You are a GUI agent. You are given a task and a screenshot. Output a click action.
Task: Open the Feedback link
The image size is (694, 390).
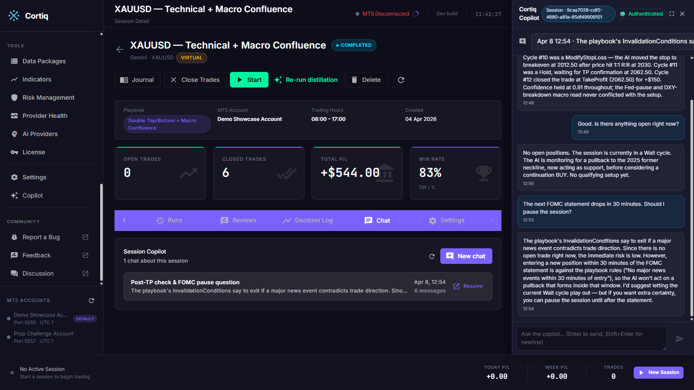pyautogui.click(x=36, y=255)
